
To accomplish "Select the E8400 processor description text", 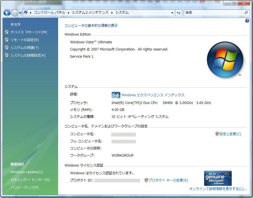I will 161,103.
